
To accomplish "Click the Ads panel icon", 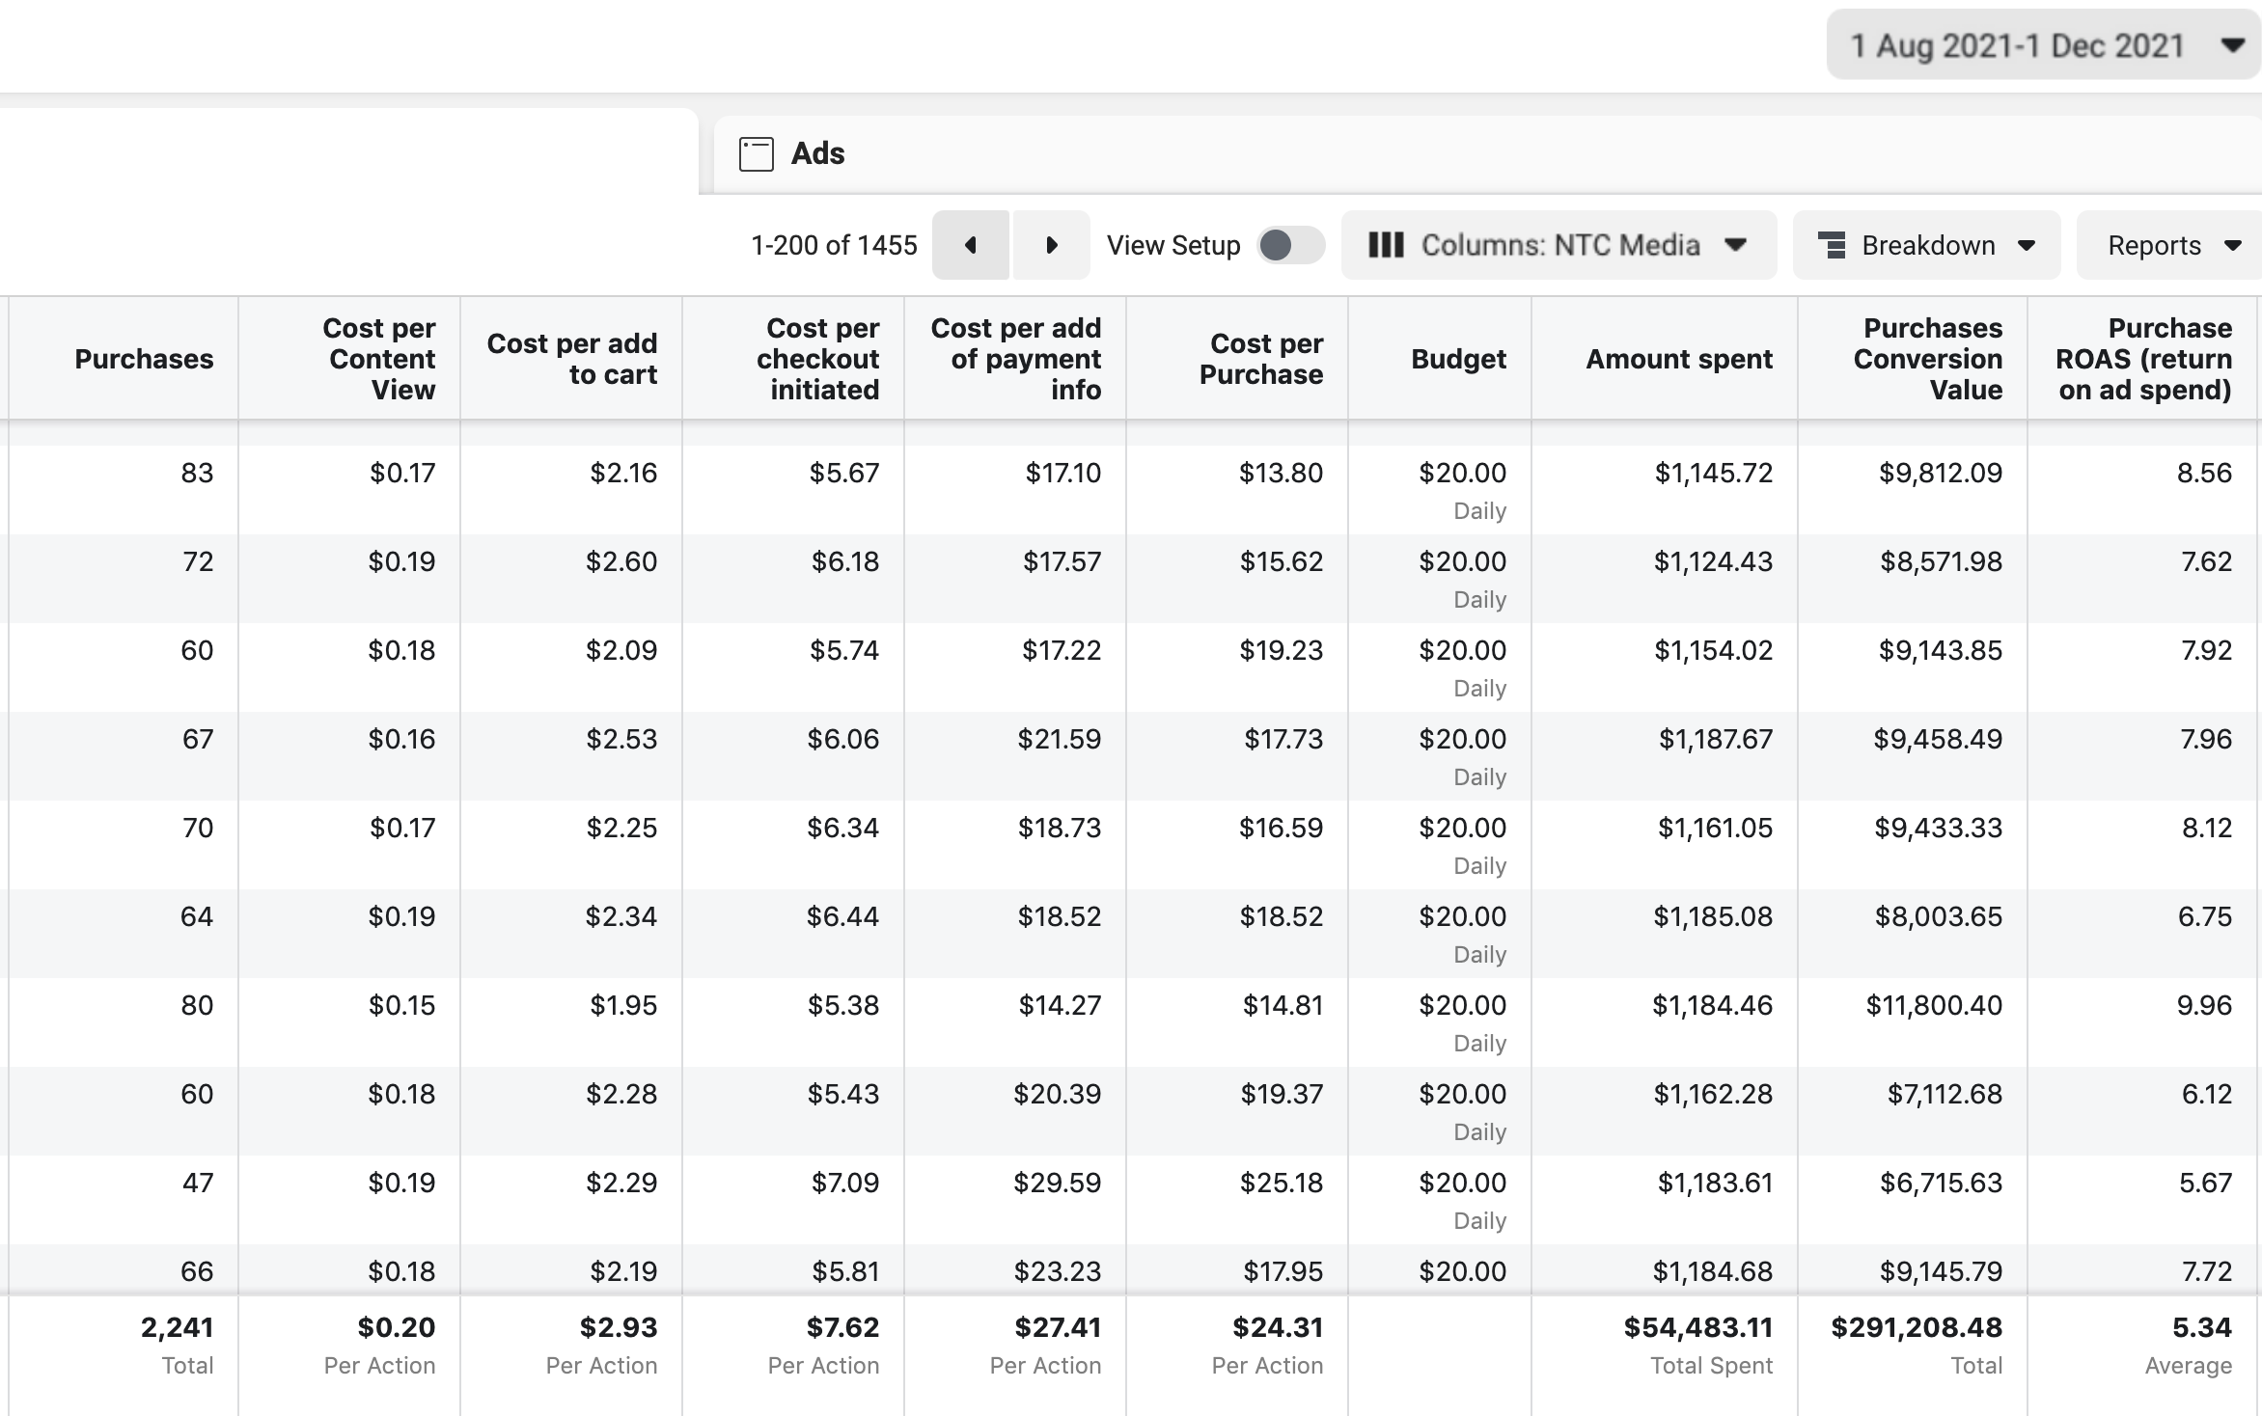I will coord(756,154).
